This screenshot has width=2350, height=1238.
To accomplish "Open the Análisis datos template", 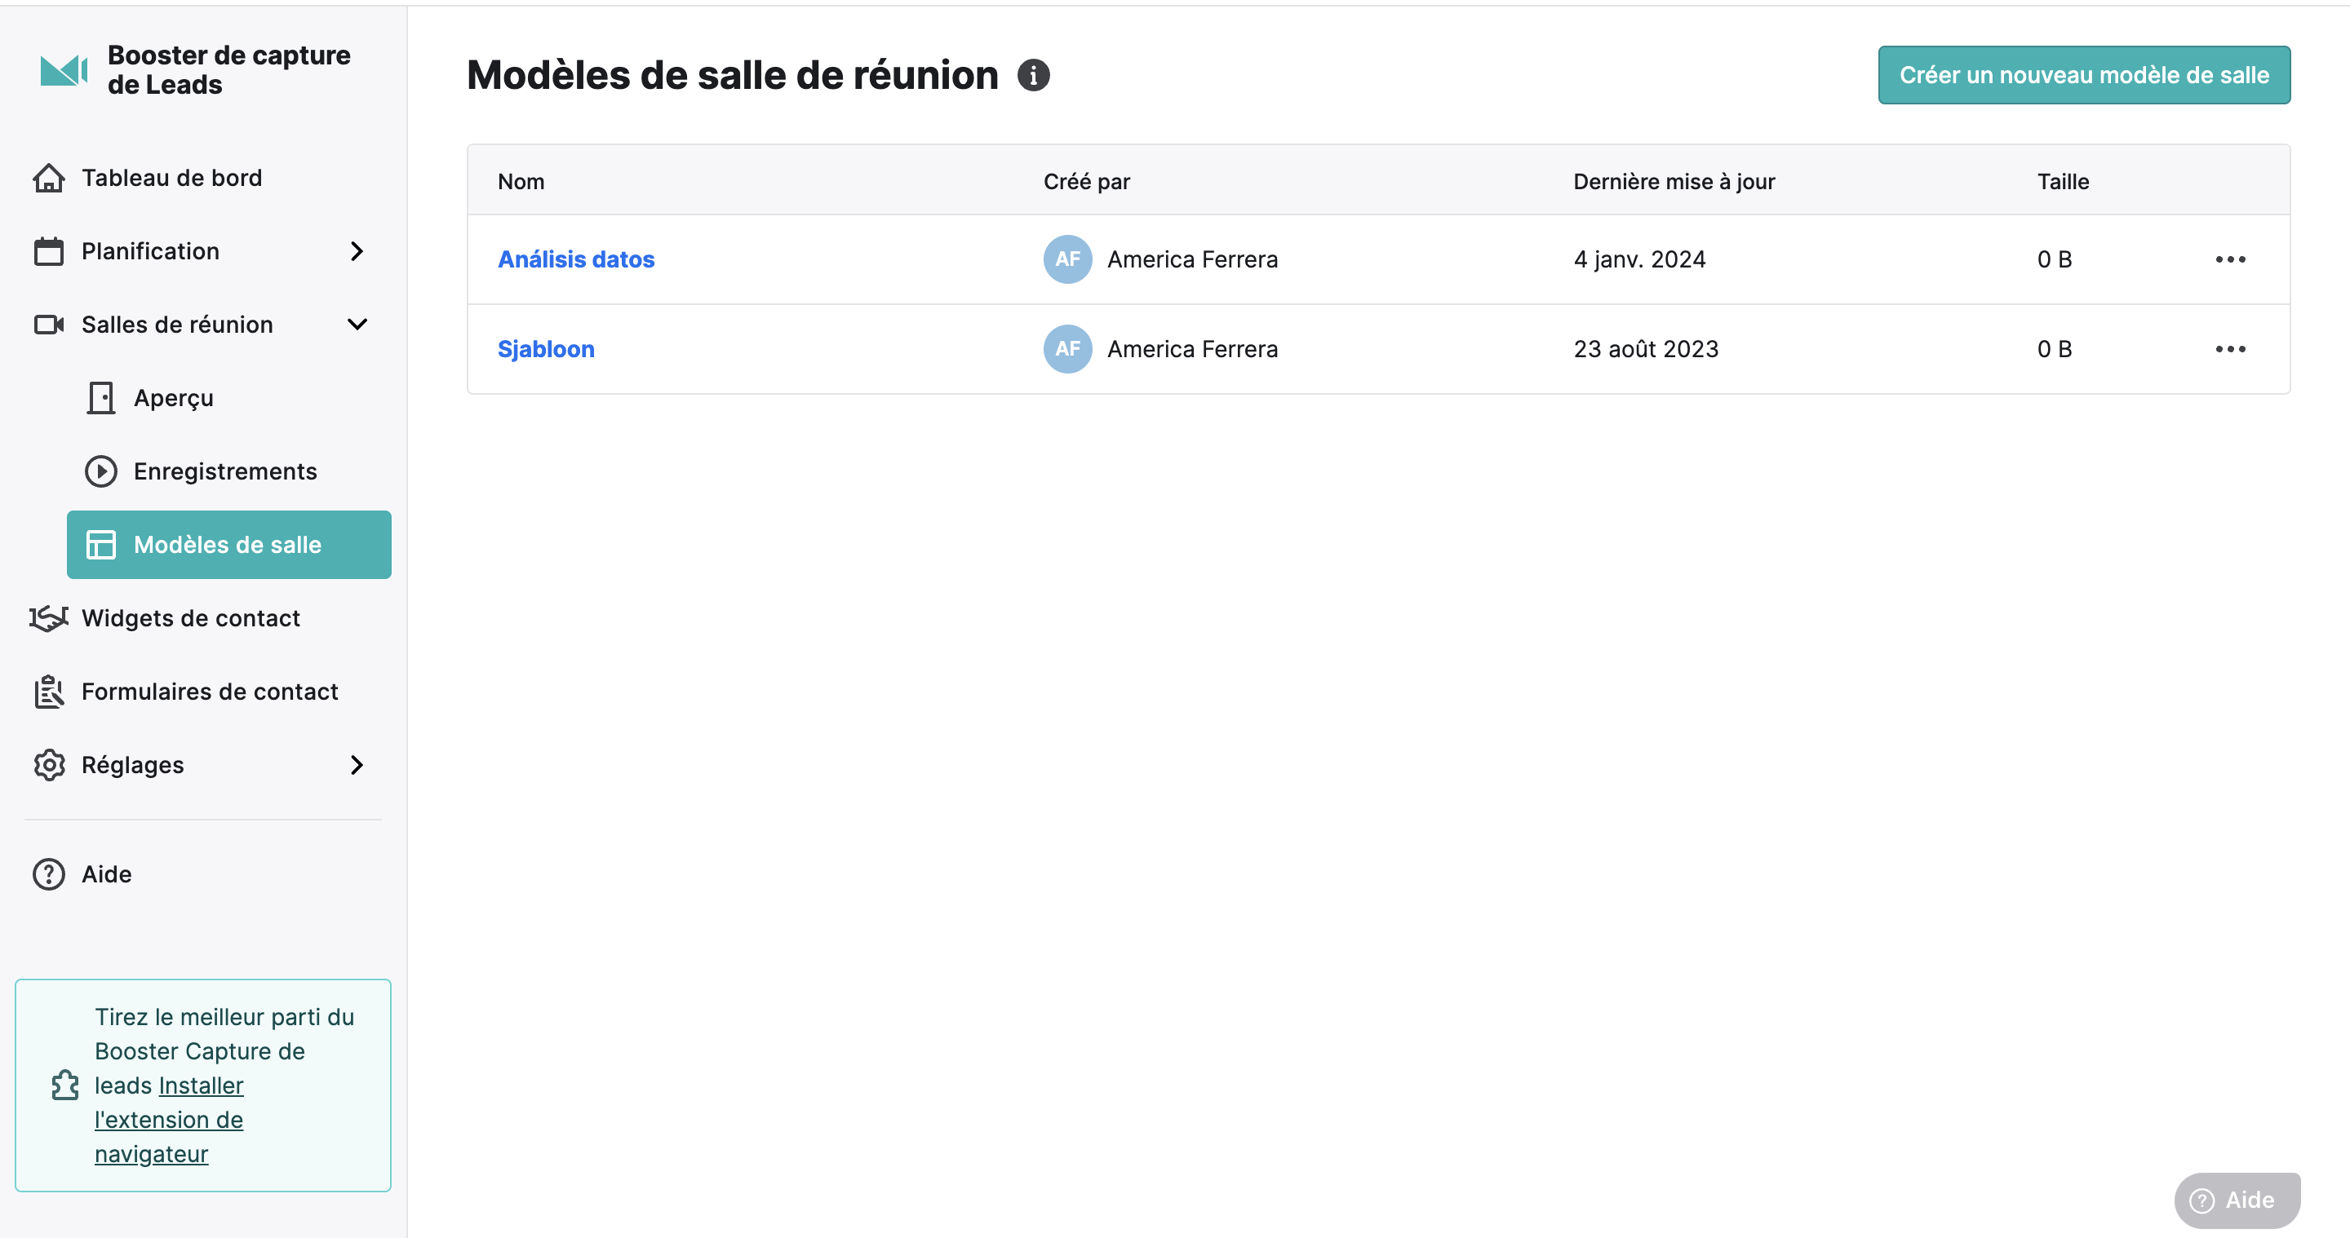I will tap(575, 260).
